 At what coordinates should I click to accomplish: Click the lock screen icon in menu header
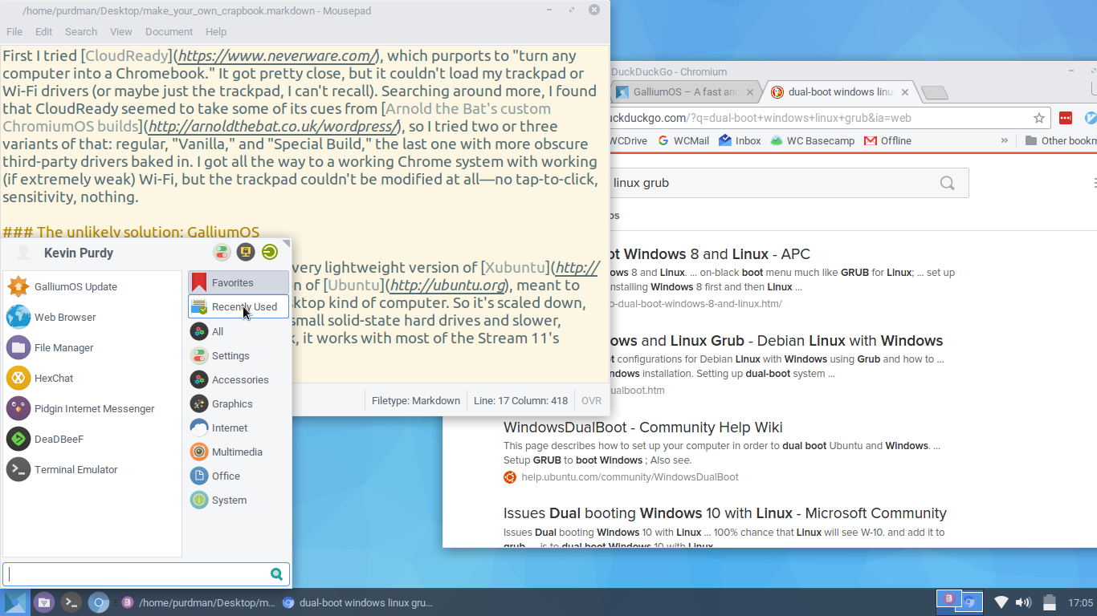246,252
